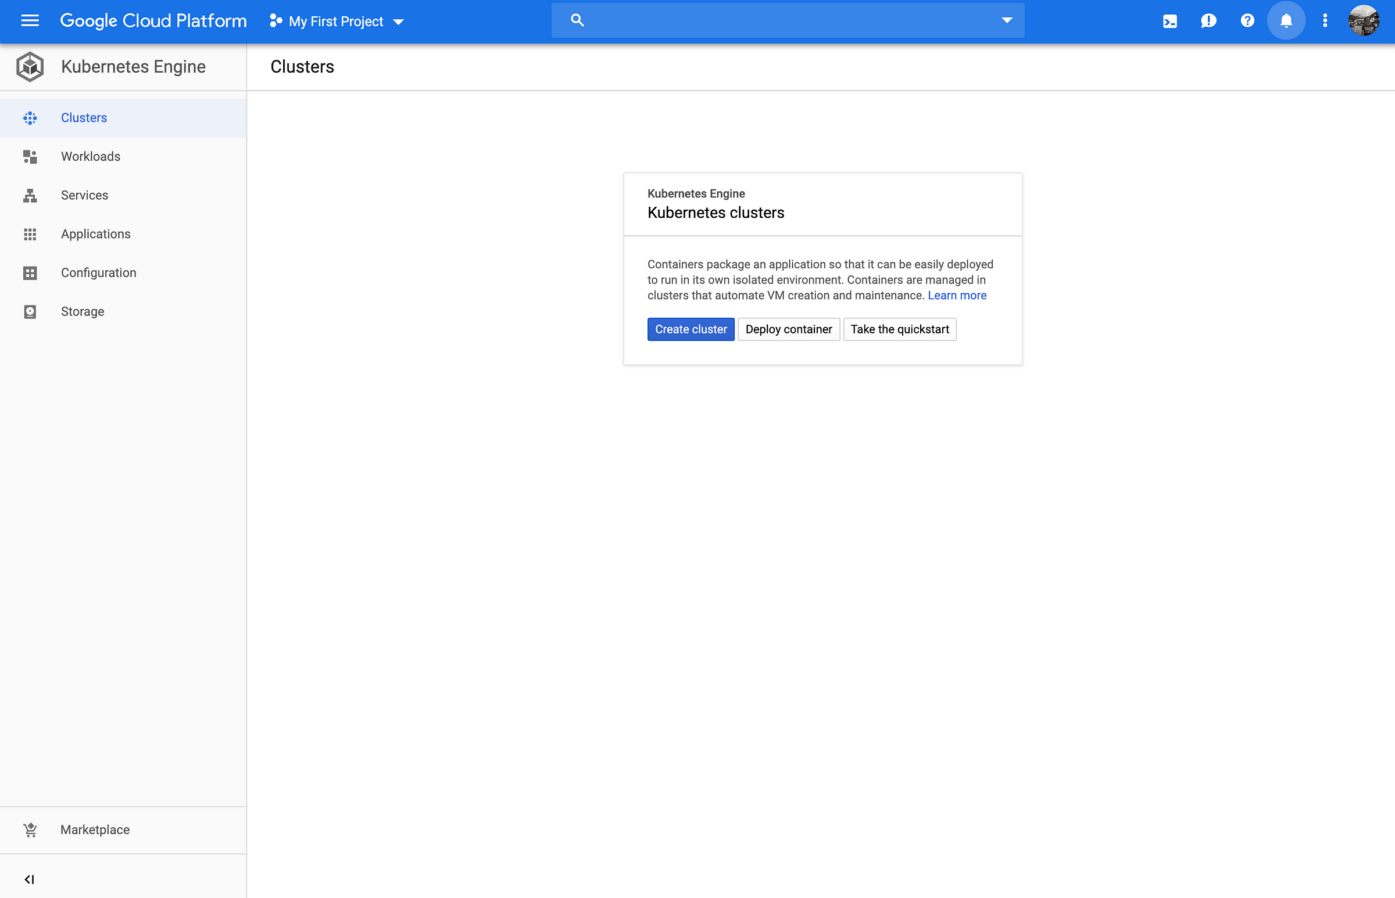The width and height of the screenshot is (1395, 898).
Task: Open the Applications page
Action: [x=123, y=234]
